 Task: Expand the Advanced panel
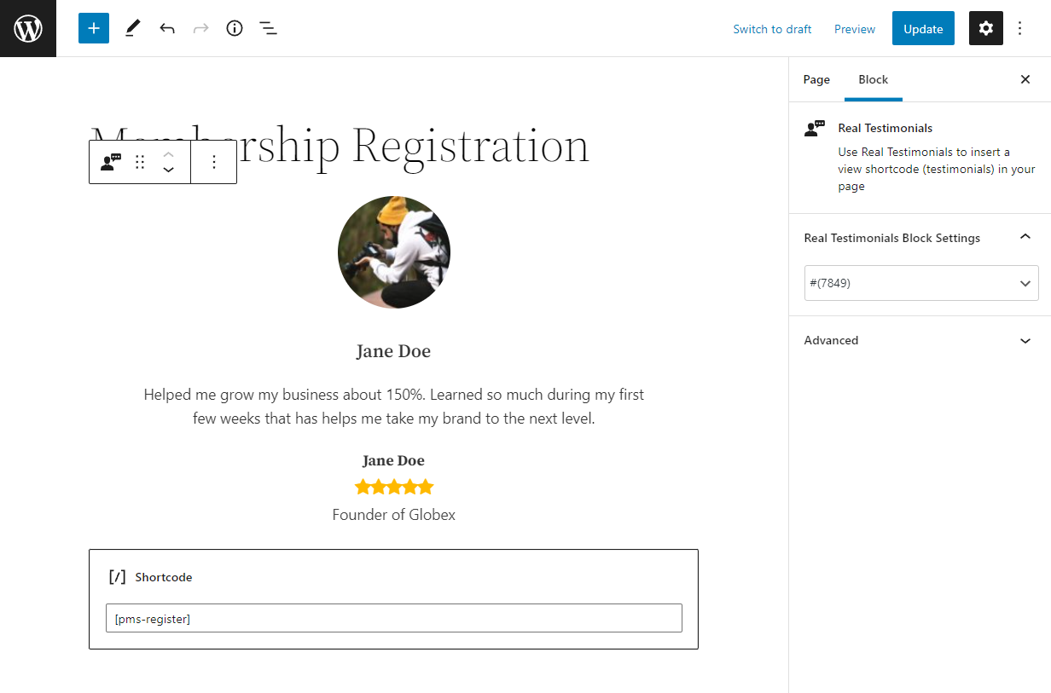point(921,340)
